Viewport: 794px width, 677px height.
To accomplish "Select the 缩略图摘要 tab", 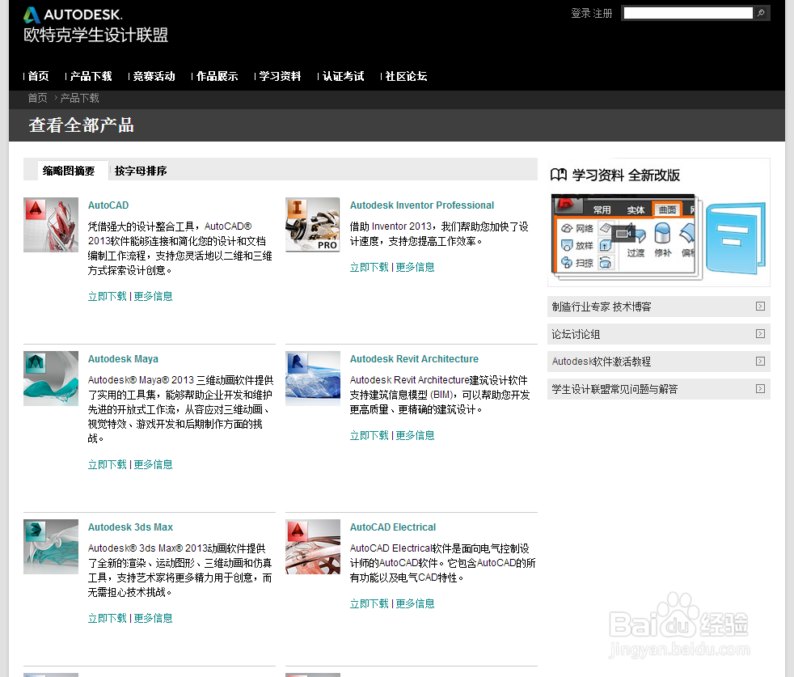I will [x=69, y=171].
